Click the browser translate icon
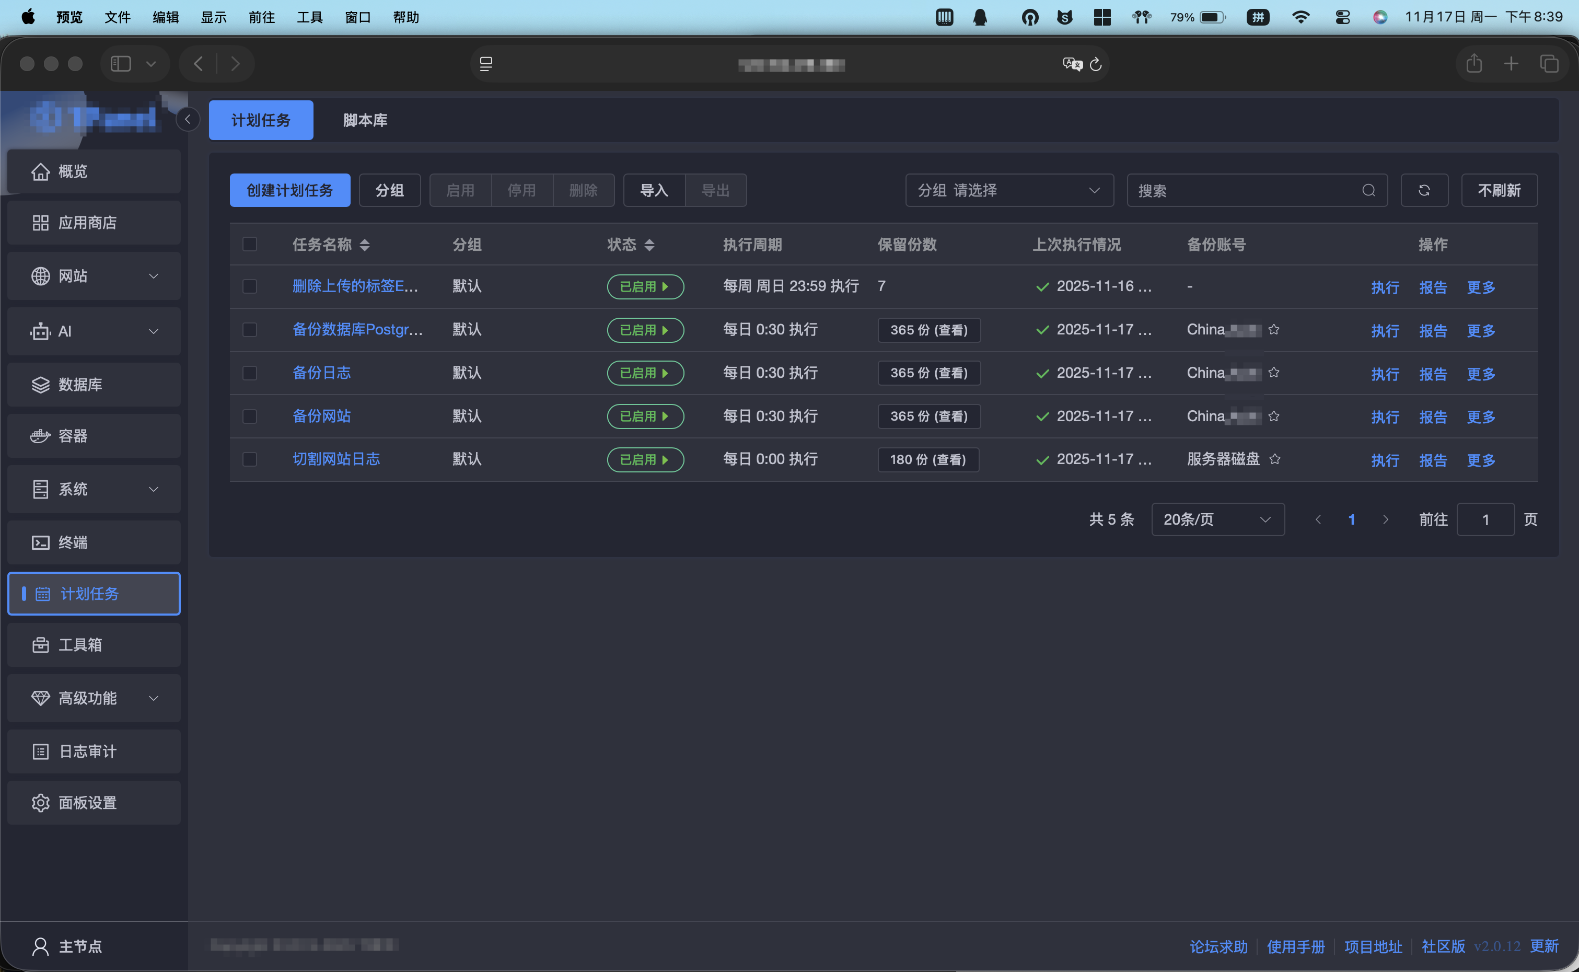The height and width of the screenshot is (972, 1579). (x=1072, y=64)
